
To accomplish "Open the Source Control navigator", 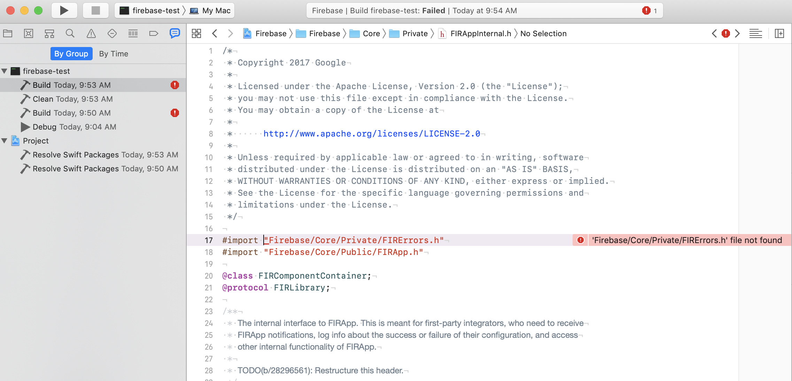I will 29,33.
